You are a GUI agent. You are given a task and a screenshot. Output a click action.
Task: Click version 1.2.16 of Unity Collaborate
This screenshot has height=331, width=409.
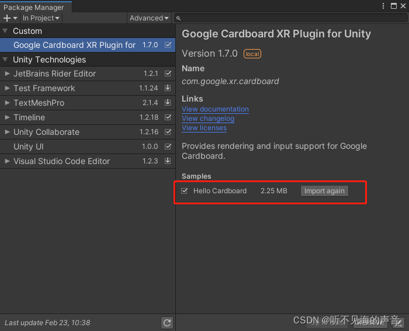[x=149, y=132]
